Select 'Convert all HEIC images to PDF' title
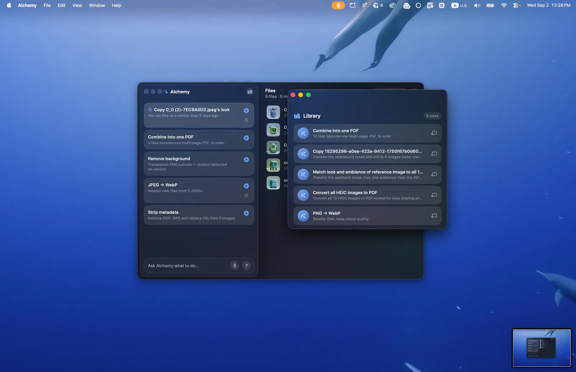The height and width of the screenshot is (372, 576). point(345,192)
